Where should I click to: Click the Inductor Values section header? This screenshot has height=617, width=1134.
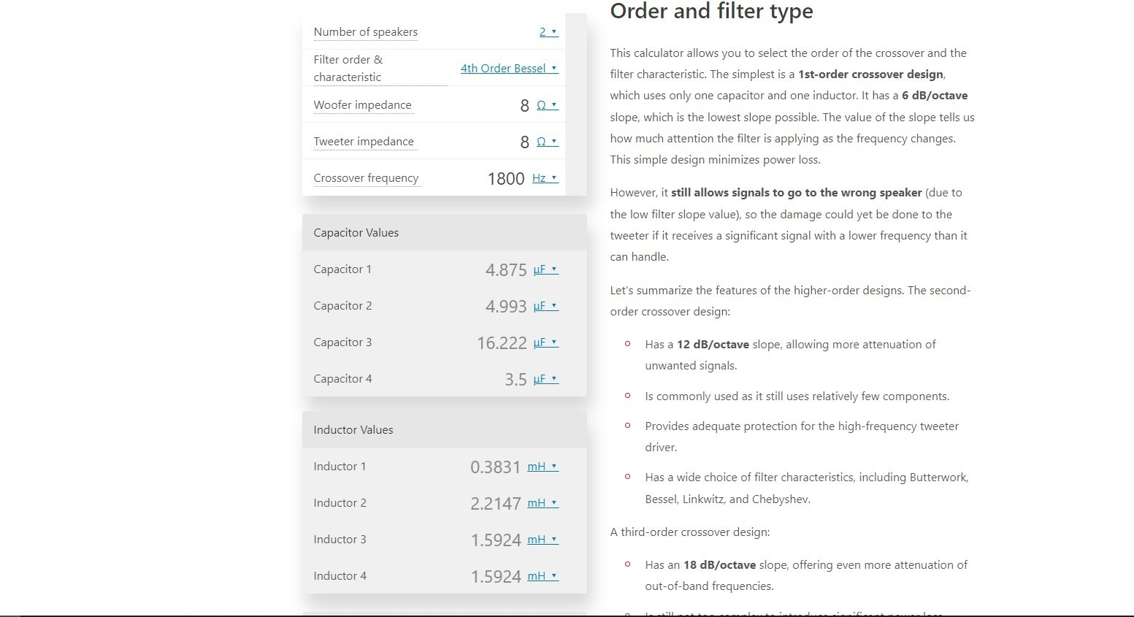444,430
